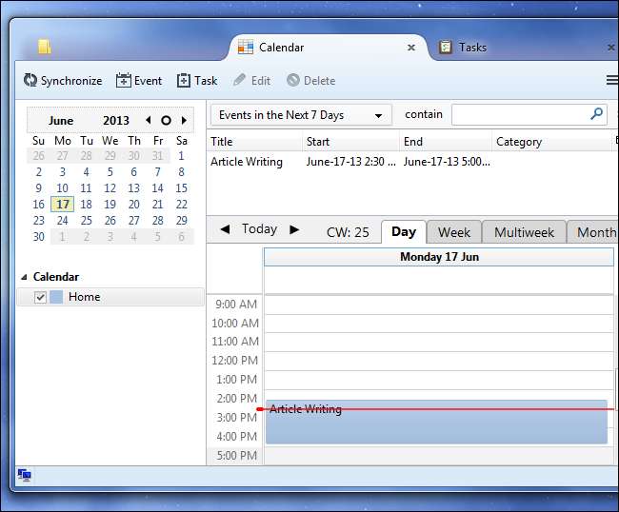Go to previous month in mini calendar
The height and width of the screenshot is (512, 619).
pos(148,121)
